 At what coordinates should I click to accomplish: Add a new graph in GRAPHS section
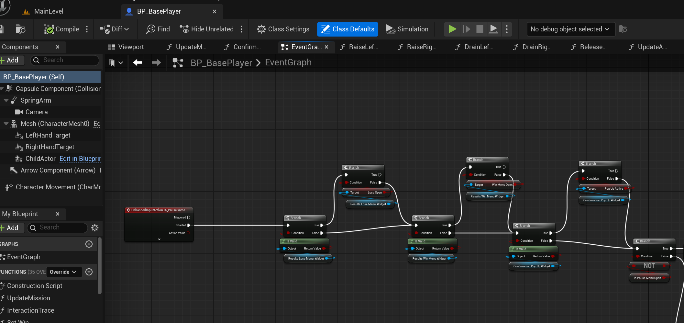pos(89,244)
